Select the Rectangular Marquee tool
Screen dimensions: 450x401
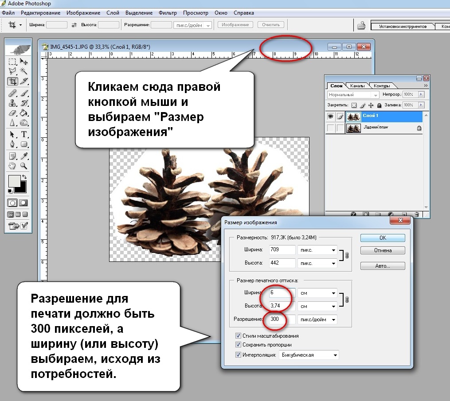[12, 62]
